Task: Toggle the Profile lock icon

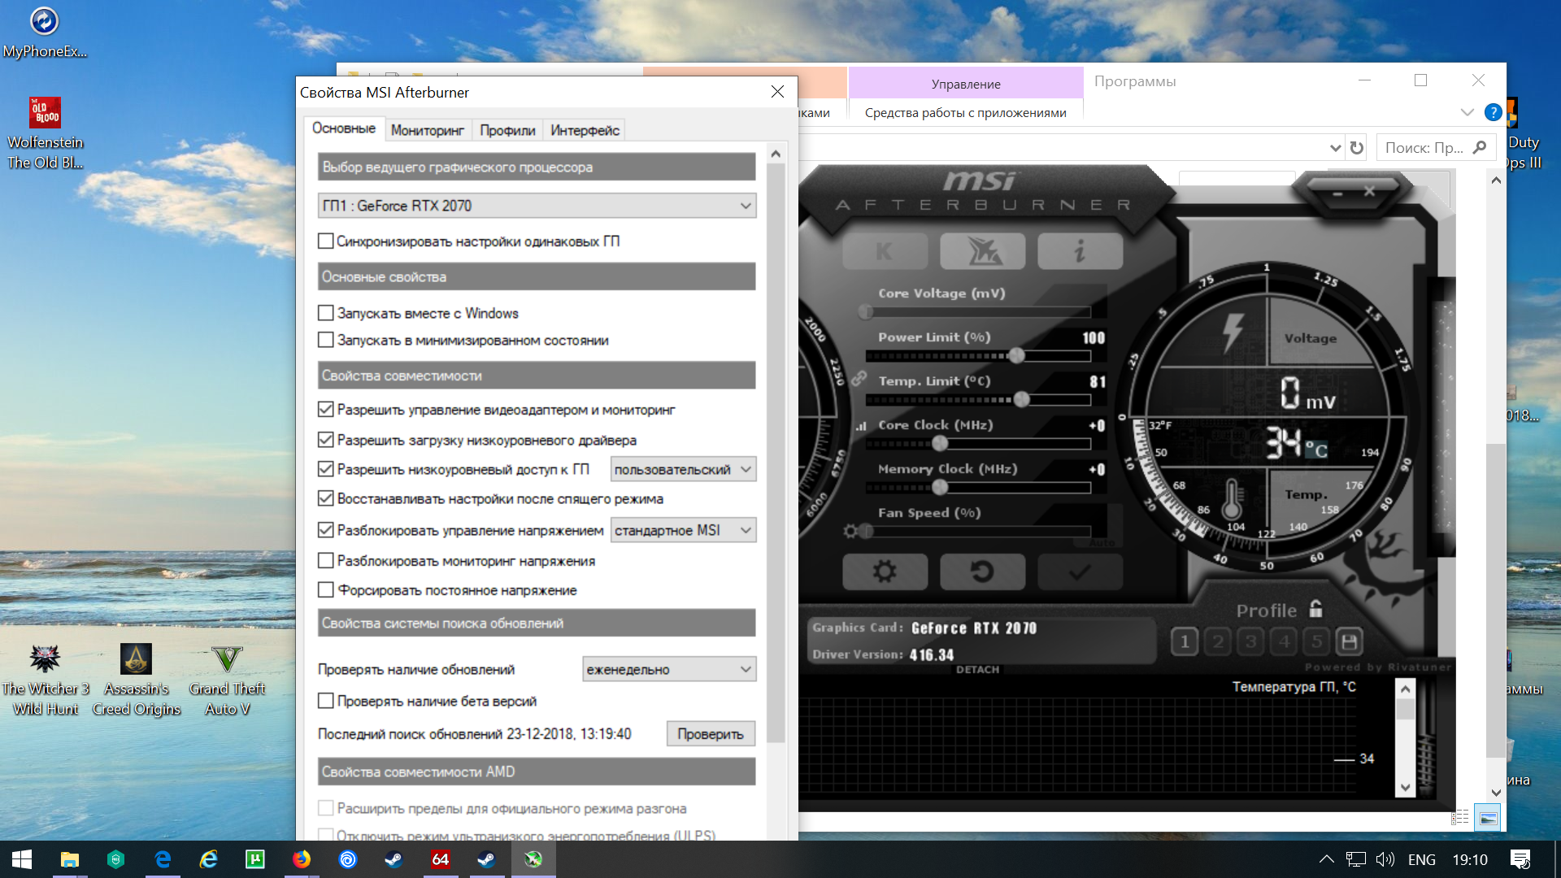Action: coord(1316,609)
